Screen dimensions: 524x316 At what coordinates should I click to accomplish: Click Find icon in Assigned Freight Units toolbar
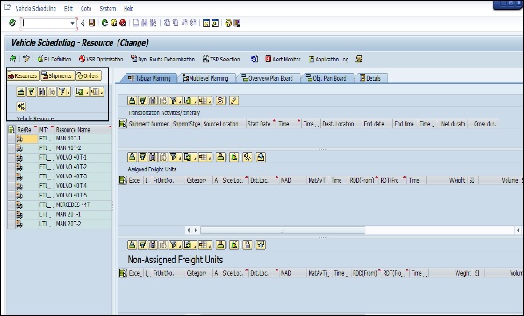(153, 156)
